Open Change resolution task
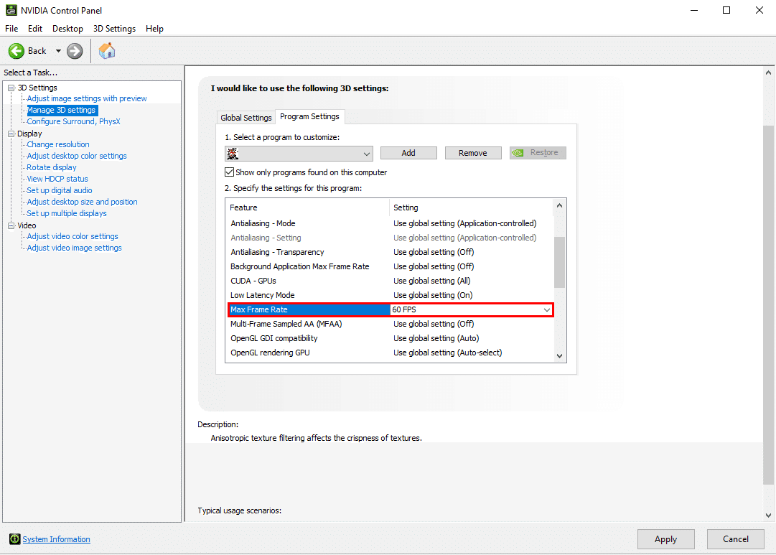The image size is (776, 555). click(x=58, y=144)
